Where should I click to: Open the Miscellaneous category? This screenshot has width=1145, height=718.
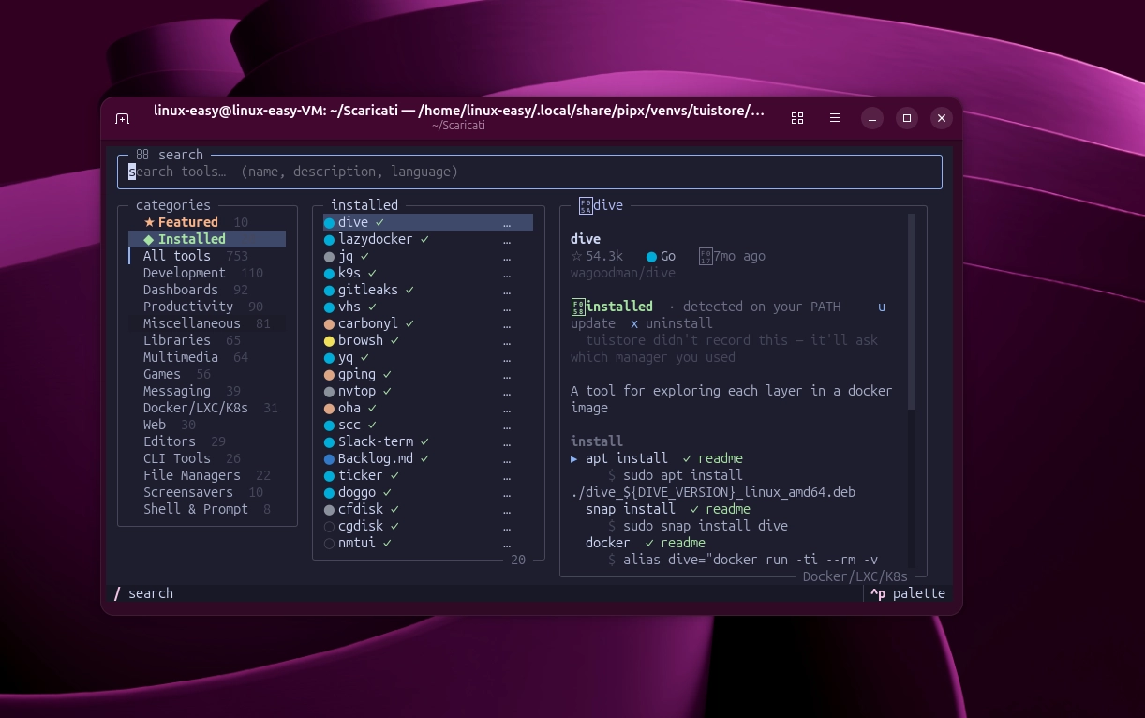click(x=207, y=323)
